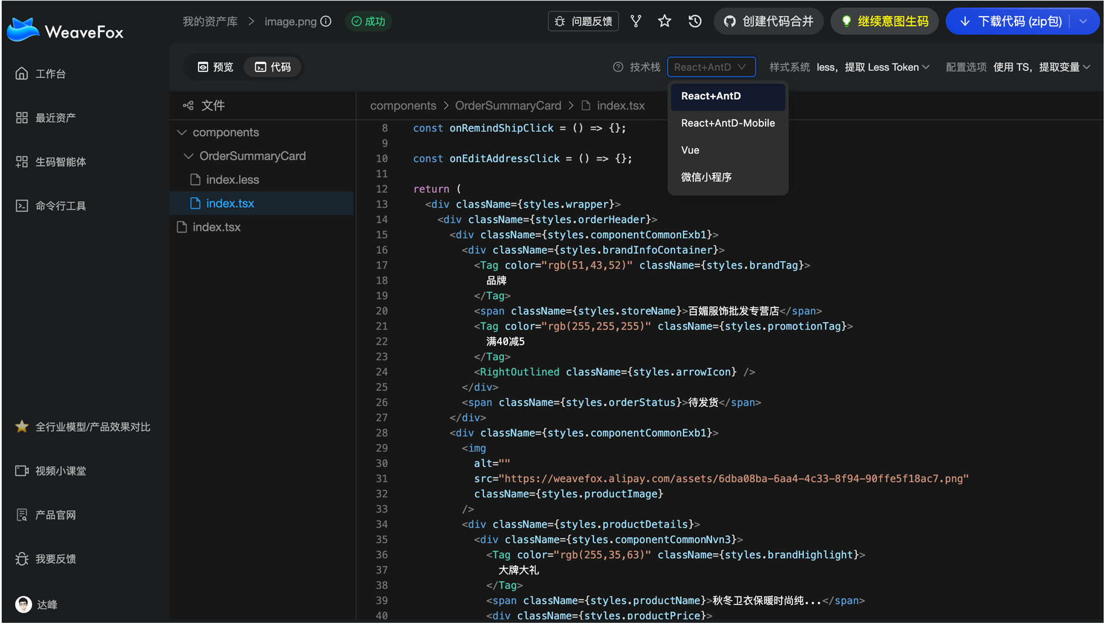Click onRemindShipClick on line 8
The width and height of the screenshot is (1106, 624).
click(501, 128)
